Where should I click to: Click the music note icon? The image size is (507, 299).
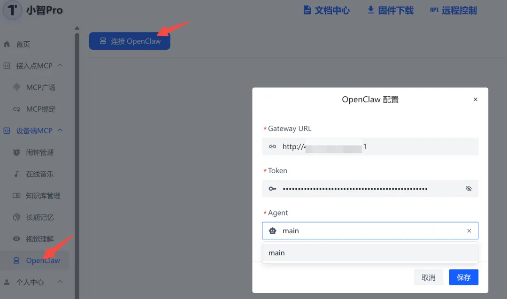16,174
